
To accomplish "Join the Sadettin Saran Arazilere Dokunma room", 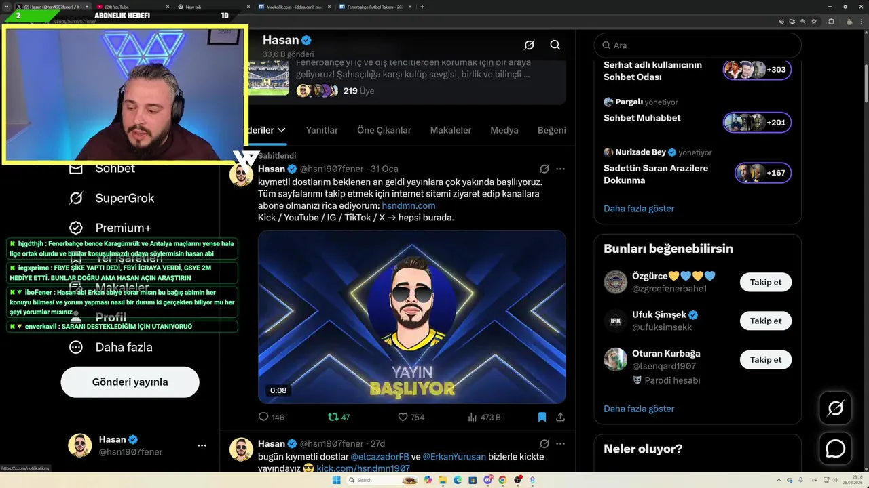I will (x=763, y=174).
